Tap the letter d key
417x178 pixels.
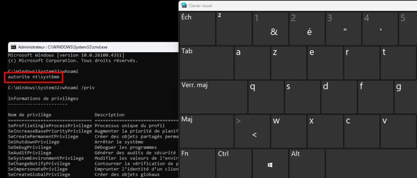tap(339, 97)
